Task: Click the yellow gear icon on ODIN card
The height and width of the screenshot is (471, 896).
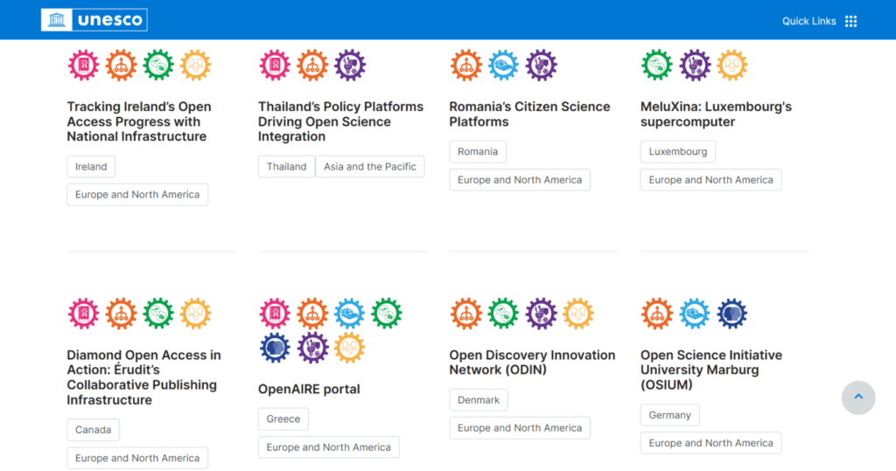Action: (x=578, y=314)
